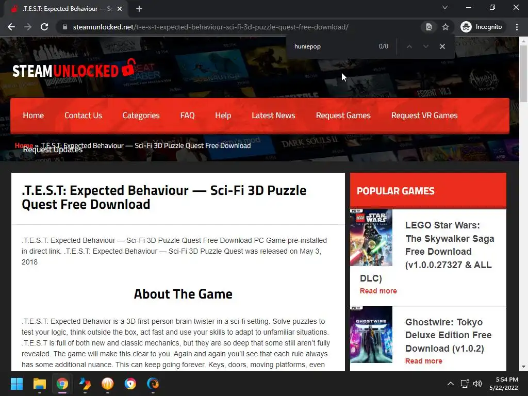The width and height of the screenshot is (528, 396).
Task: Open the FAQ menu item
Action: click(x=187, y=115)
